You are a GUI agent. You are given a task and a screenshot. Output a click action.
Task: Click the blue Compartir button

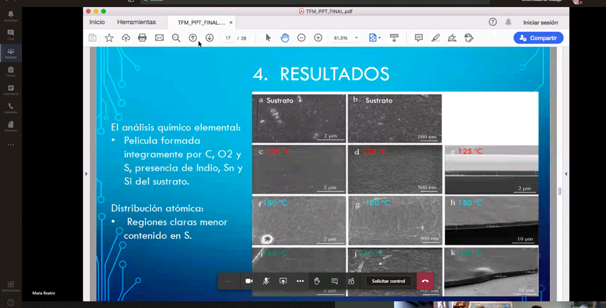(x=539, y=38)
